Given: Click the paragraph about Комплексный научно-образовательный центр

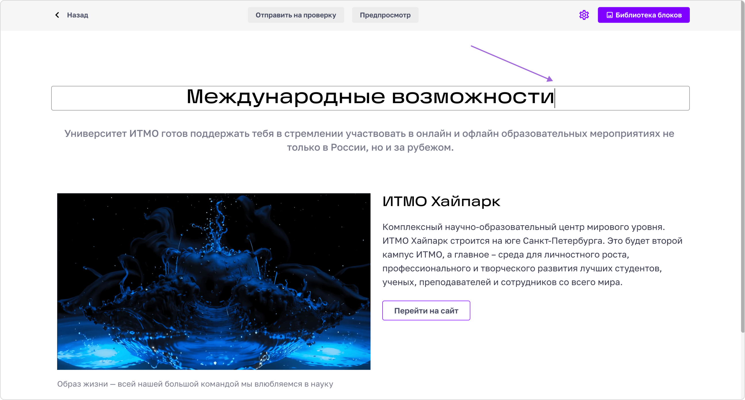Looking at the screenshot, I should point(532,255).
